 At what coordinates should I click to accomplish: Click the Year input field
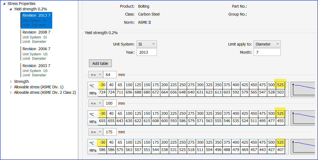point(146,52)
